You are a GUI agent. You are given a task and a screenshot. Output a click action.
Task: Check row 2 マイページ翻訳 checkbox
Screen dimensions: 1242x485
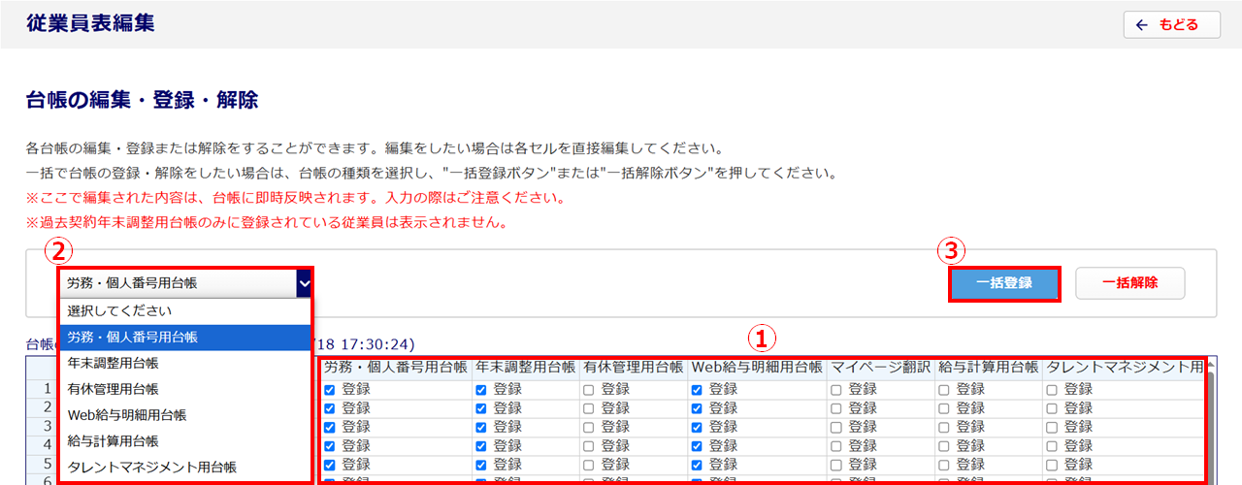click(836, 407)
